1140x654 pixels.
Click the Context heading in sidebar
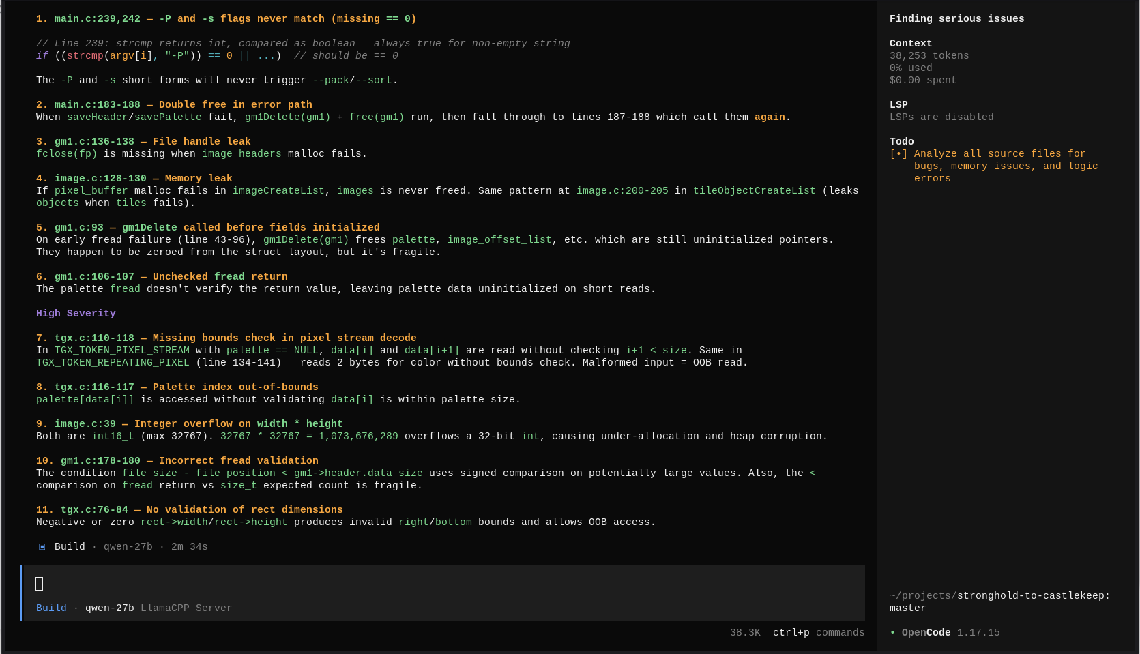(911, 44)
